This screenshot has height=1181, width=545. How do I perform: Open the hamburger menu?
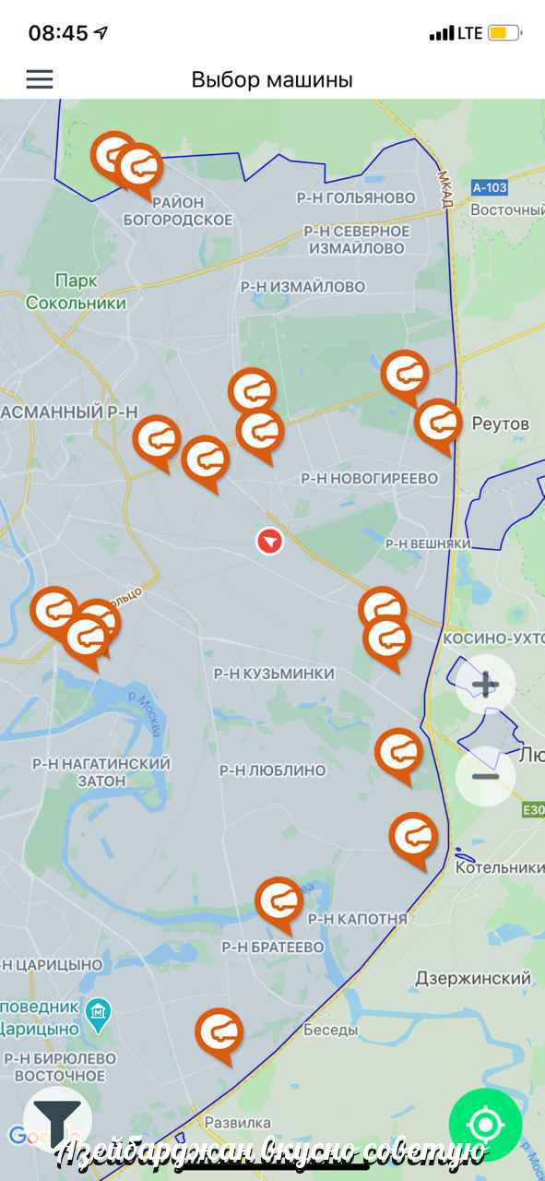pyautogui.click(x=40, y=79)
